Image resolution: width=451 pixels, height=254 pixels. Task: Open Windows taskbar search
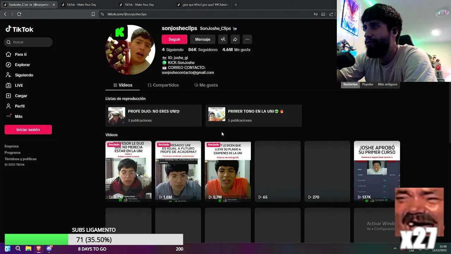tap(18, 249)
